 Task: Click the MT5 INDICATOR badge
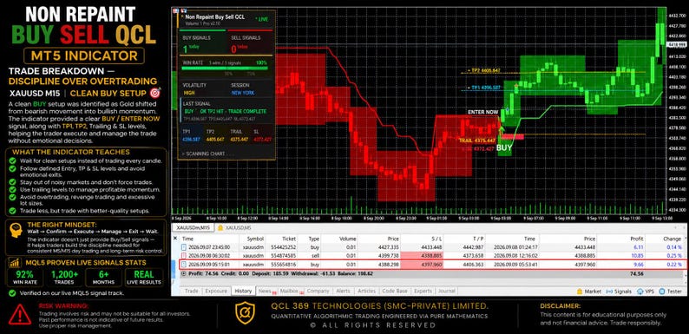[84, 56]
